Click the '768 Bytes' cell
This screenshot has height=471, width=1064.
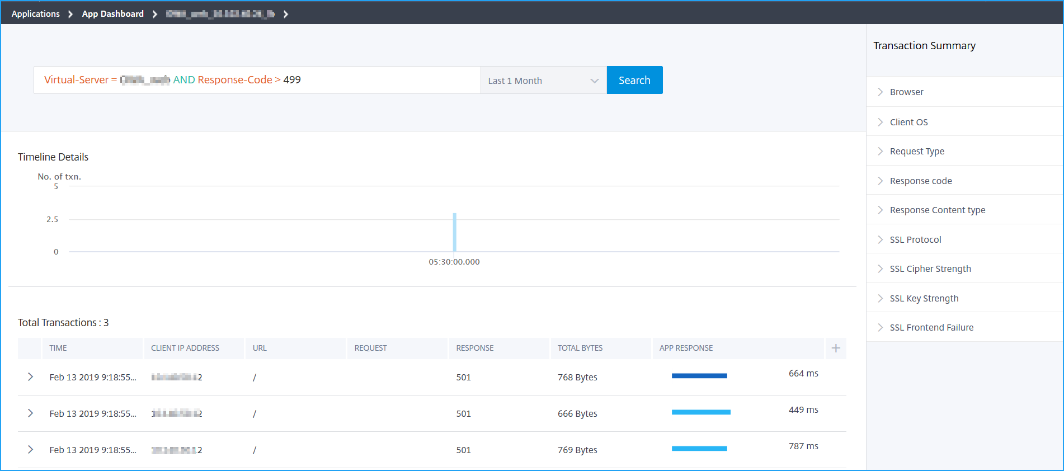pyautogui.click(x=577, y=377)
